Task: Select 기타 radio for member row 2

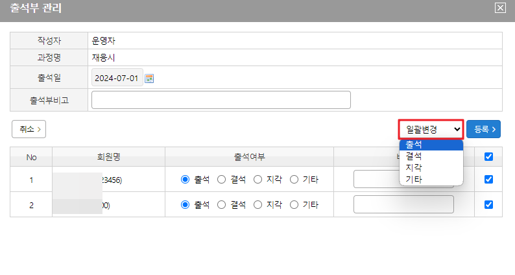Action: tap(294, 205)
